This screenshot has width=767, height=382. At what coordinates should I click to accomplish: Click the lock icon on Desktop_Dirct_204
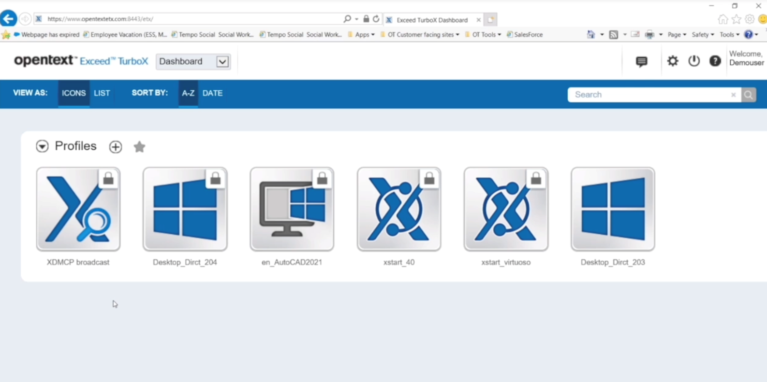pos(215,179)
